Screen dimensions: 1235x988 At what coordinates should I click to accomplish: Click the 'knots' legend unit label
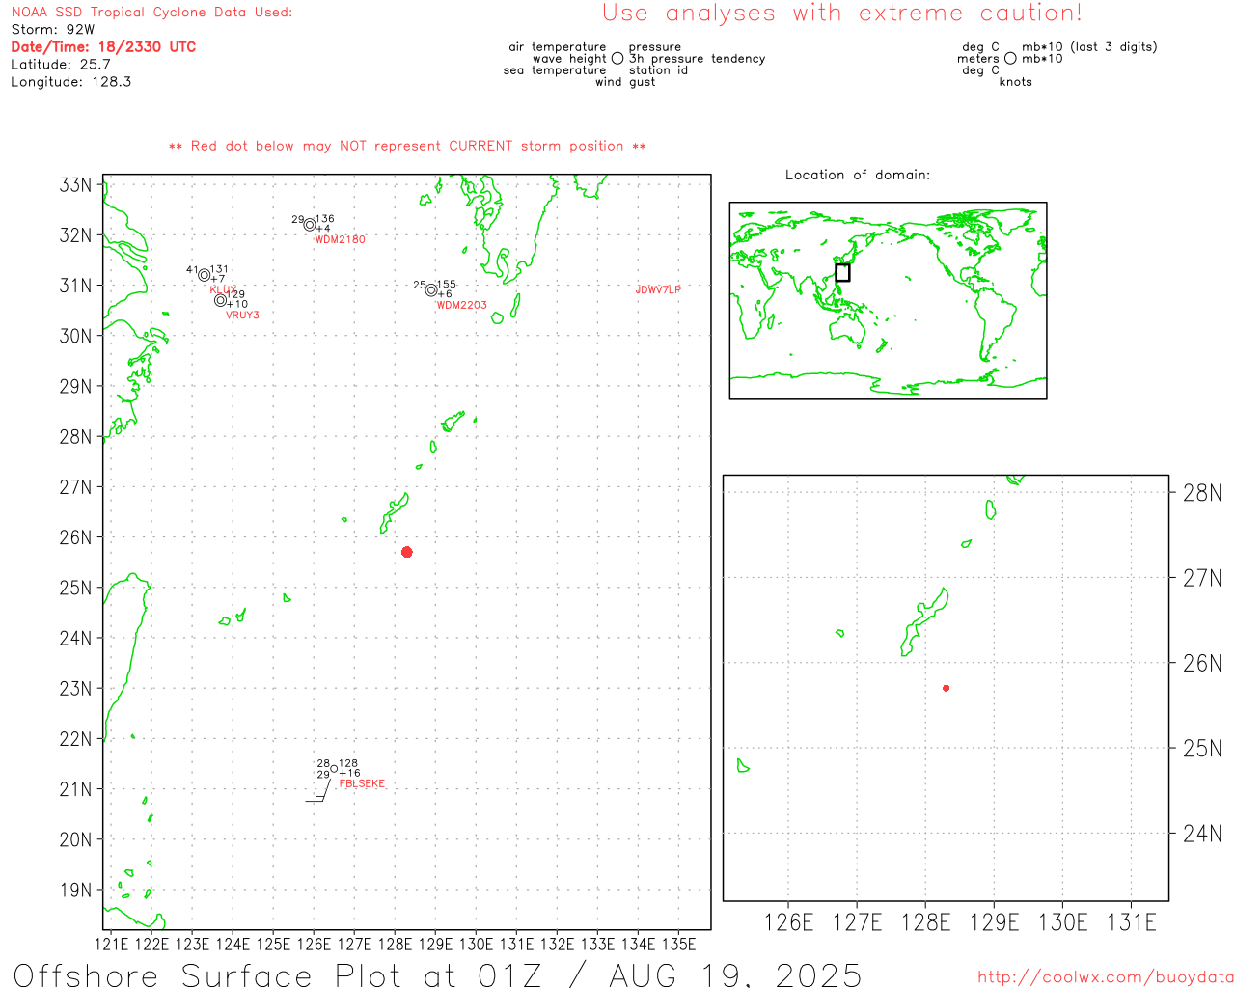(1016, 82)
